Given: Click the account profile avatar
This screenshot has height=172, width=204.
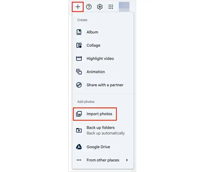Looking at the screenshot, I should tap(124, 7).
